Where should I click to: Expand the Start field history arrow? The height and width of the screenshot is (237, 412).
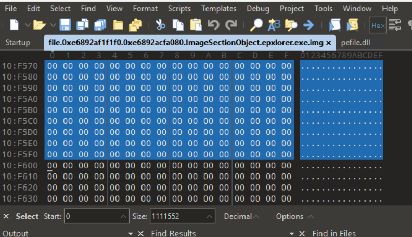(123, 216)
